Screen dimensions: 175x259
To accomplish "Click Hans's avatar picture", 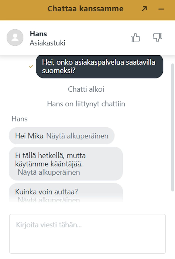I will [15, 38].
